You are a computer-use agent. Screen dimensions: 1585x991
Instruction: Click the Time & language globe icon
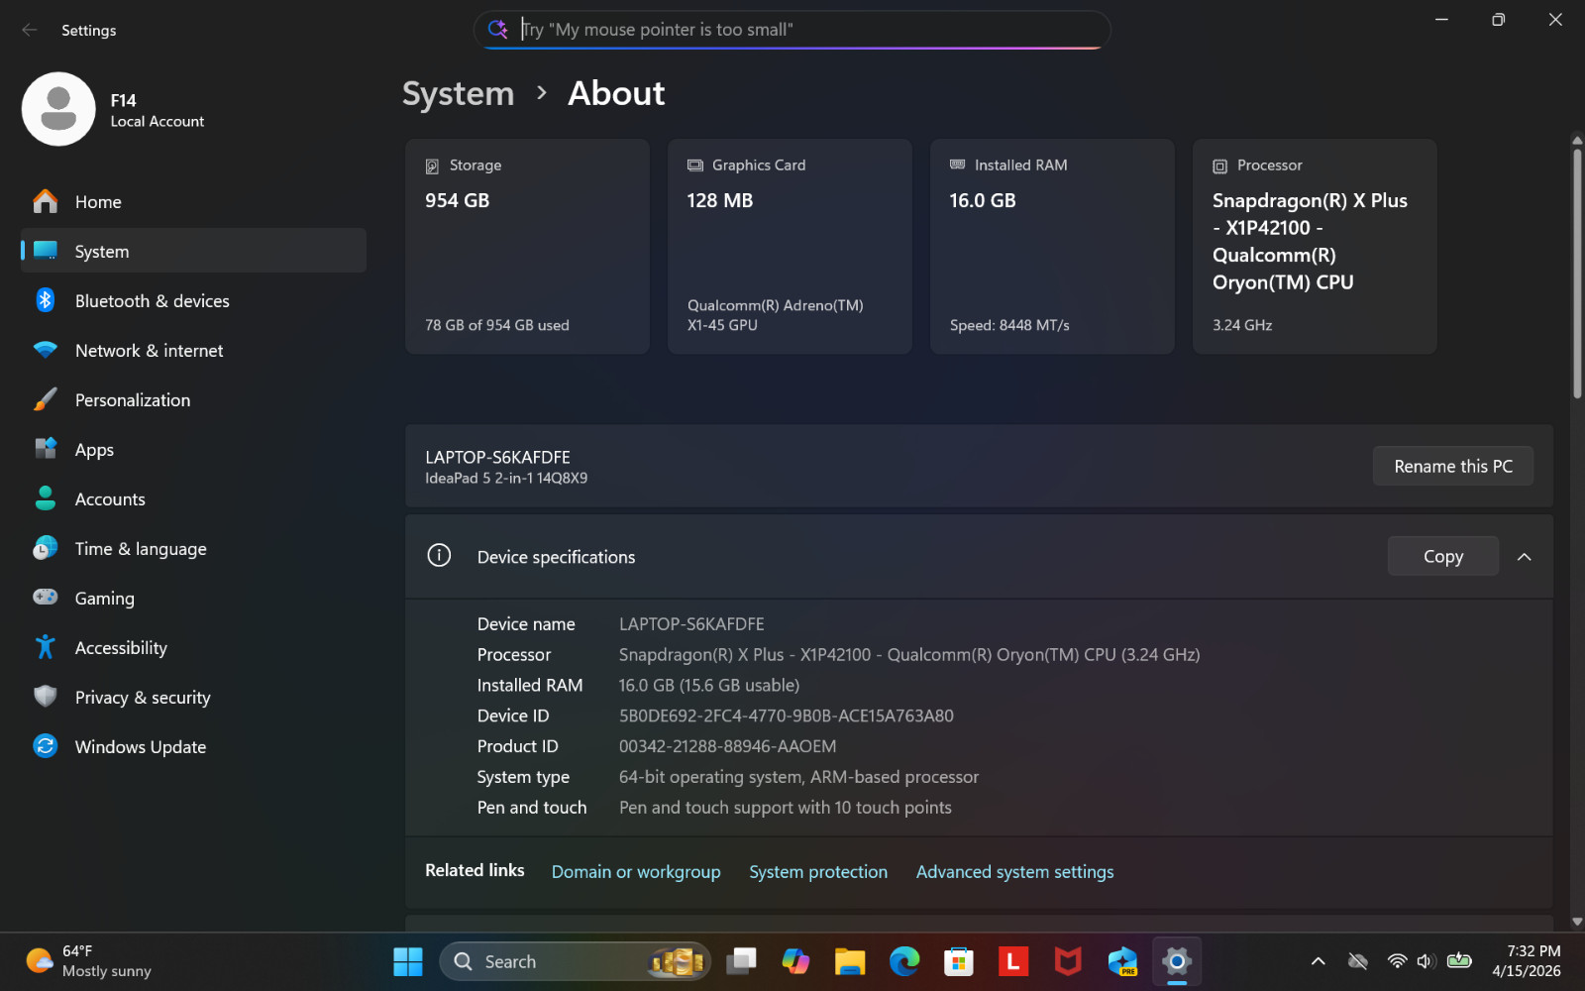coord(46,548)
